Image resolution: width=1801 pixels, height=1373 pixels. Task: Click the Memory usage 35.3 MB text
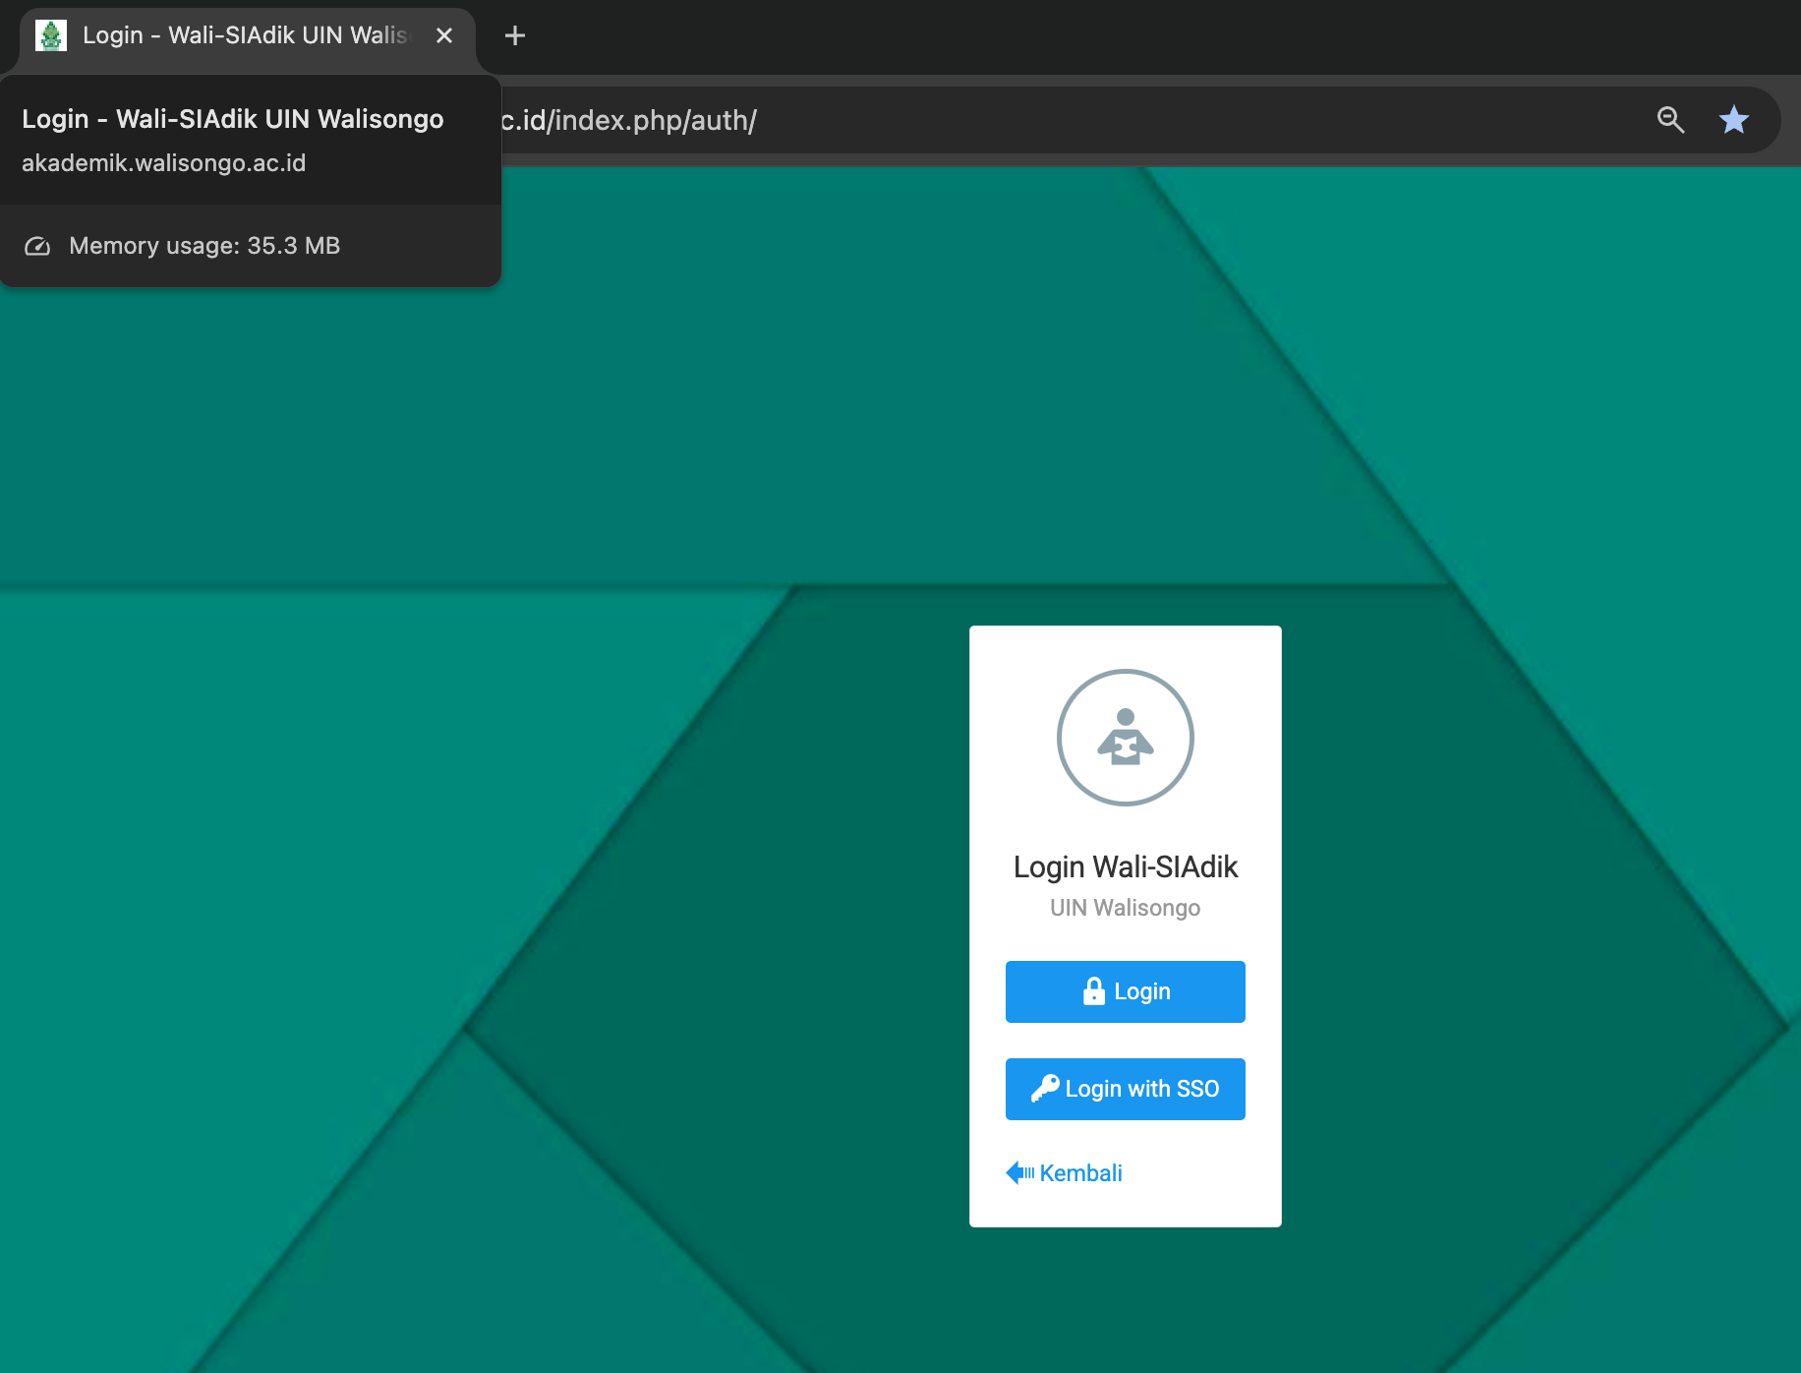(x=204, y=246)
